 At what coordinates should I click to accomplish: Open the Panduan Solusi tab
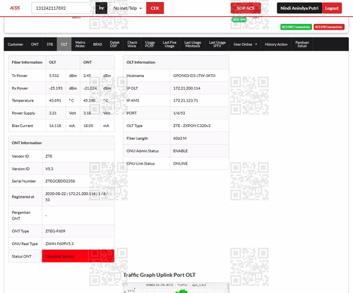pos(302,44)
